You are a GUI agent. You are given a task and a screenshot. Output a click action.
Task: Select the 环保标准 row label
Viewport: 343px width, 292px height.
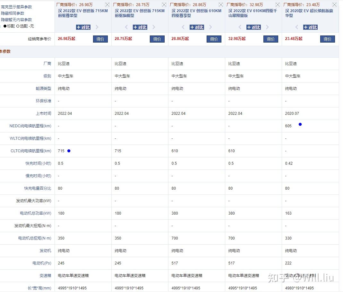tap(43, 101)
